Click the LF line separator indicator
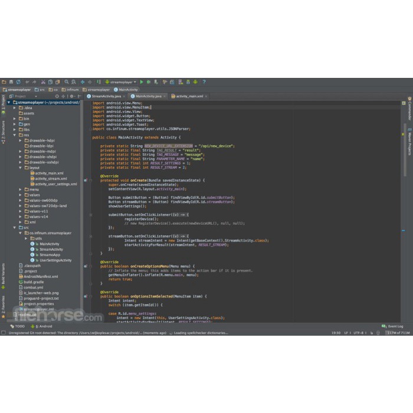The image size is (413, 413). (348, 333)
